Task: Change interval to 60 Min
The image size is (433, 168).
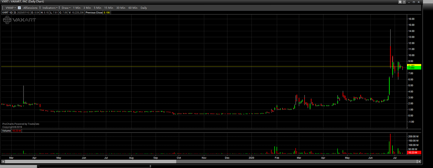Action: click(x=133, y=8)
